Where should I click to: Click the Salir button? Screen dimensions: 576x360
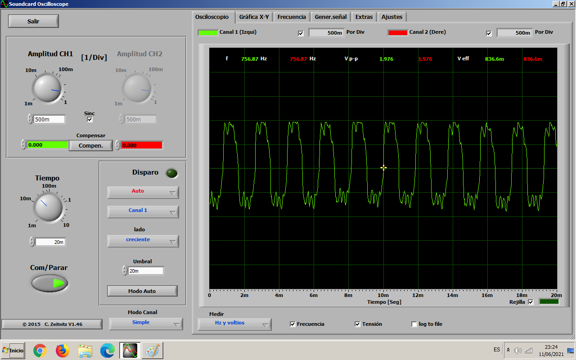(x=33, y=21)
